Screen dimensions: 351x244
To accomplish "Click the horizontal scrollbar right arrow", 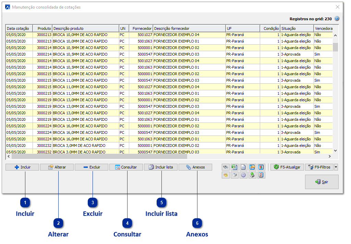I will click(x=330, y=156).
